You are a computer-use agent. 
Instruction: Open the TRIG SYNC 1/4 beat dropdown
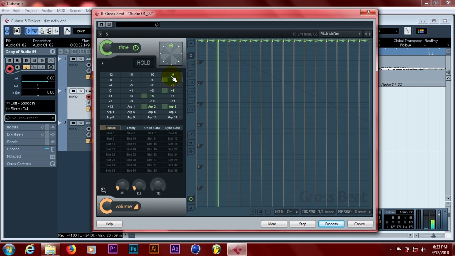(x=318, y=212)
